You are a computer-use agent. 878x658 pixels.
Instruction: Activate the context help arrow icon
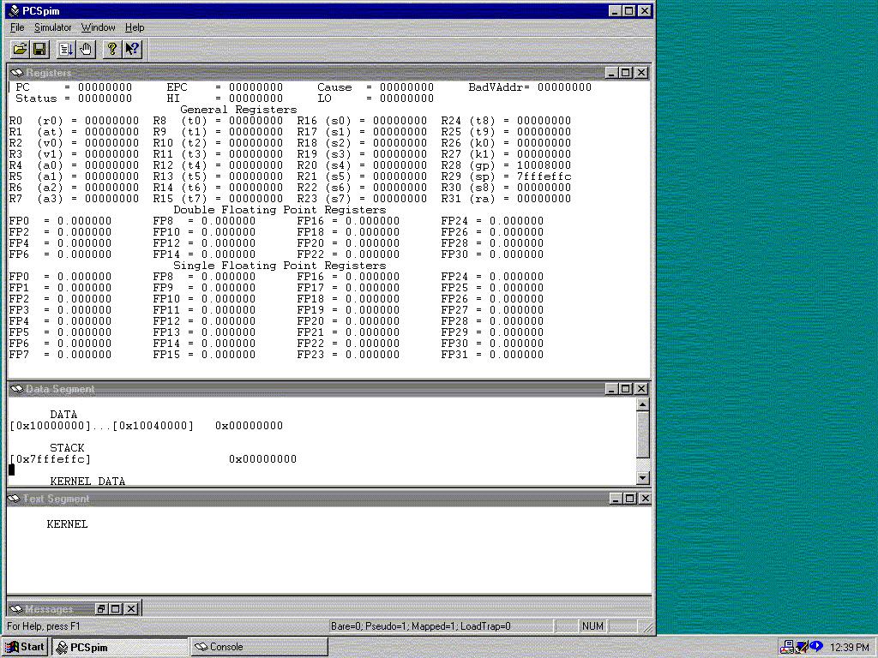tap(132, 49)
